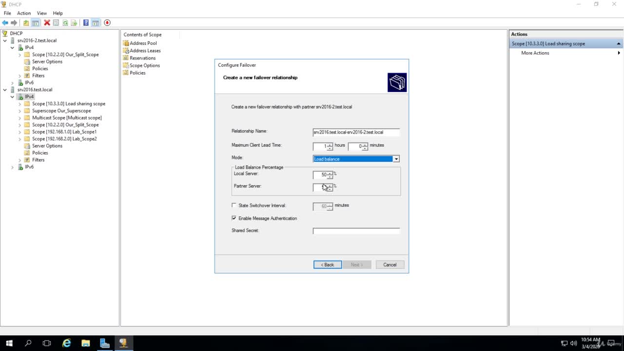Viewport: 624px width, 351px height.
Task: Click the red down-arrow circle toolbar icon
Action: pyautogui.click(x=107, y=23)
